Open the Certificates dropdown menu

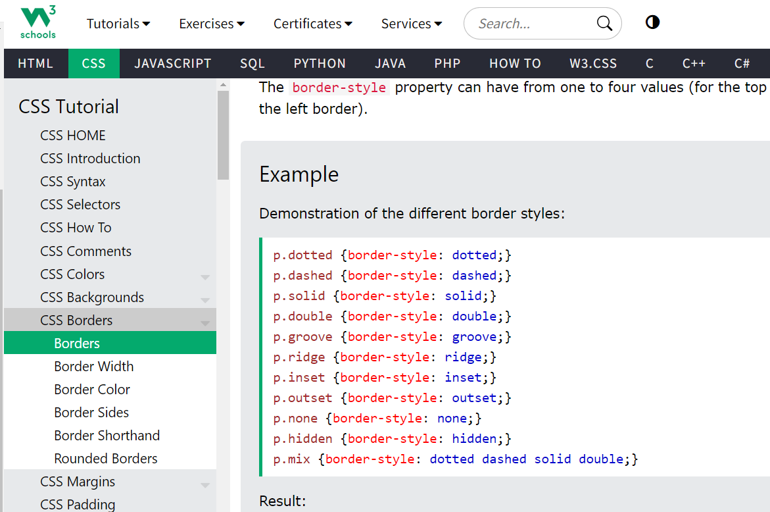coord(313,24)
